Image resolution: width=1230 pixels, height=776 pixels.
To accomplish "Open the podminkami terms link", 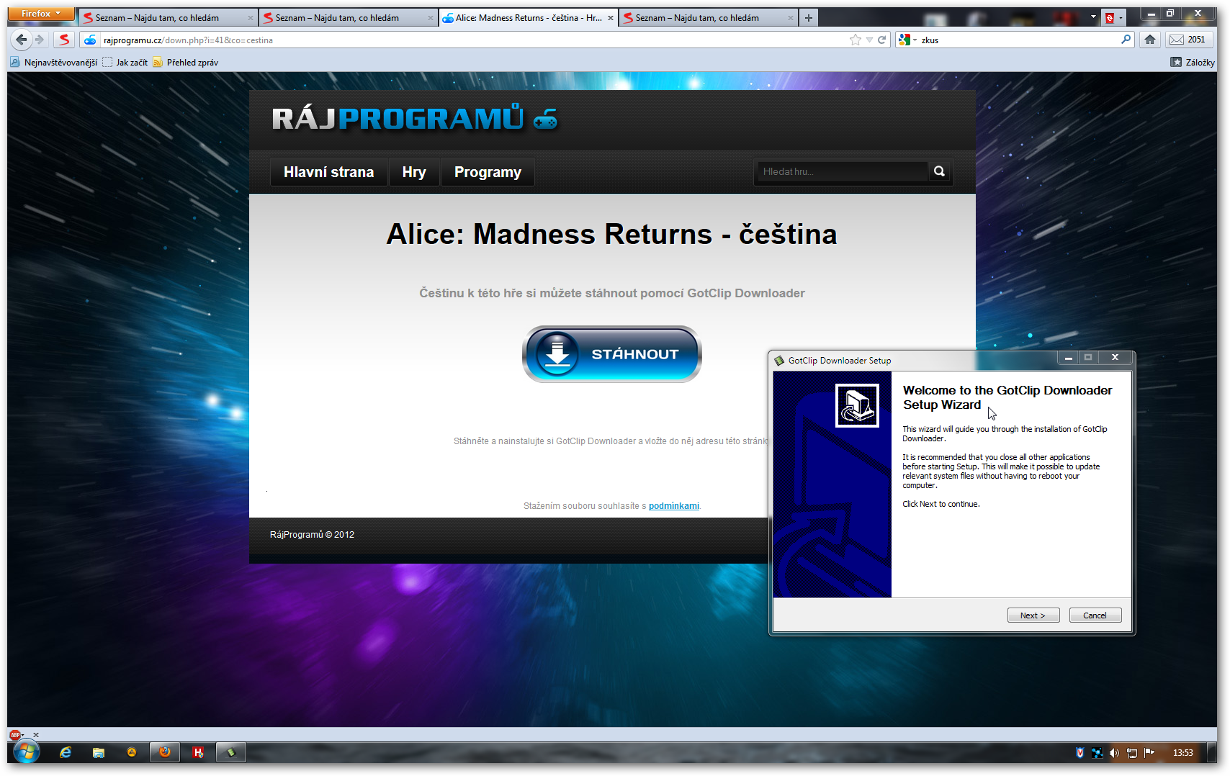I will click(x=673, y=506).
